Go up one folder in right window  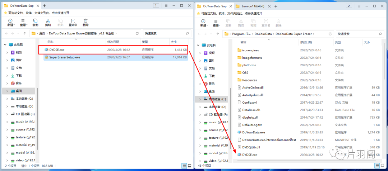[217, 34]
